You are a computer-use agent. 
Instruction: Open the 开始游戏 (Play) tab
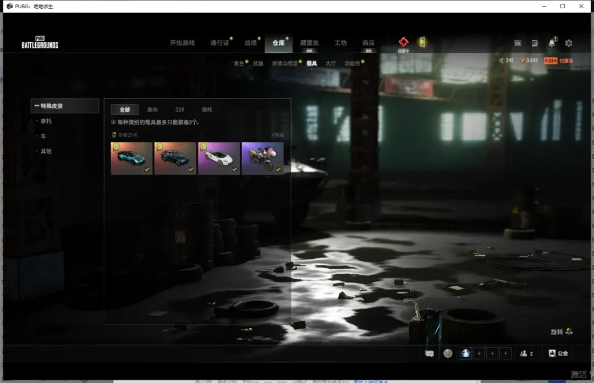[182, 43]
